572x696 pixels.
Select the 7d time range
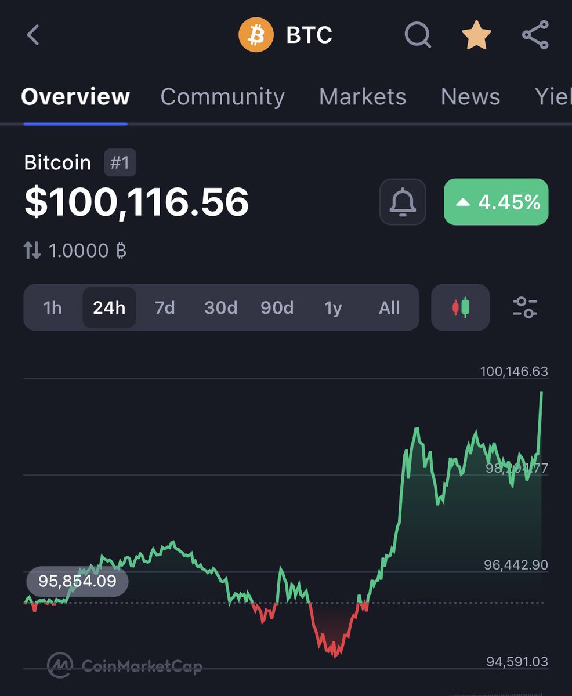pyautogui.click(x=165, y=307)
